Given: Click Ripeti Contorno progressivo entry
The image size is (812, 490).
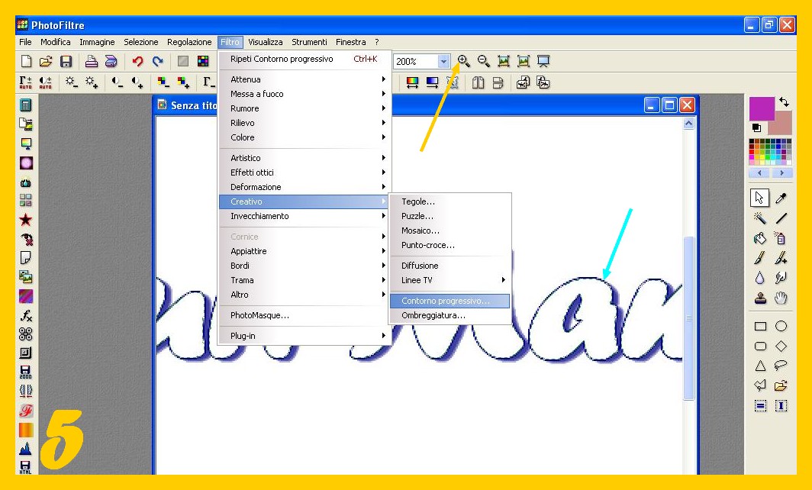Looking at the screenshot, I should (x=282, y=59).
